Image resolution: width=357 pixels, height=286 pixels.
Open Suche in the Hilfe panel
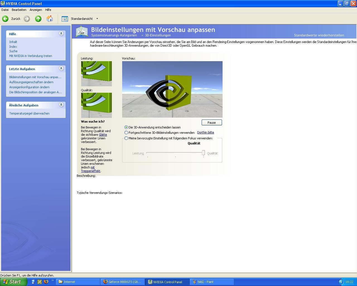(13, 51)
